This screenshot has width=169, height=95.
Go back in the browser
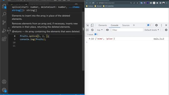click(x=87, y=3)
